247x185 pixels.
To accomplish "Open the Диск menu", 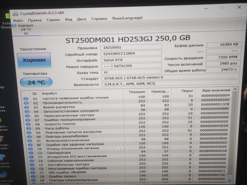I will 82,19.
